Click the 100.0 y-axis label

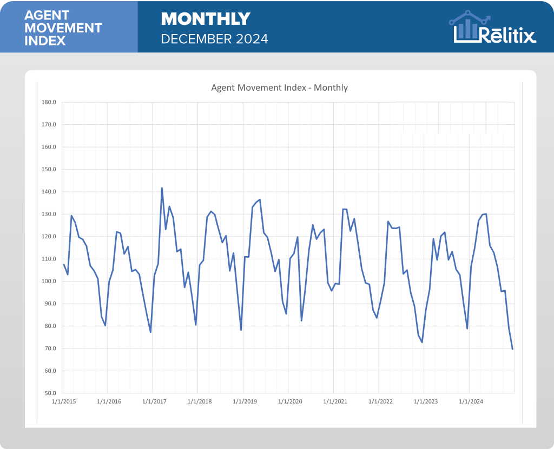click(50, 282)
